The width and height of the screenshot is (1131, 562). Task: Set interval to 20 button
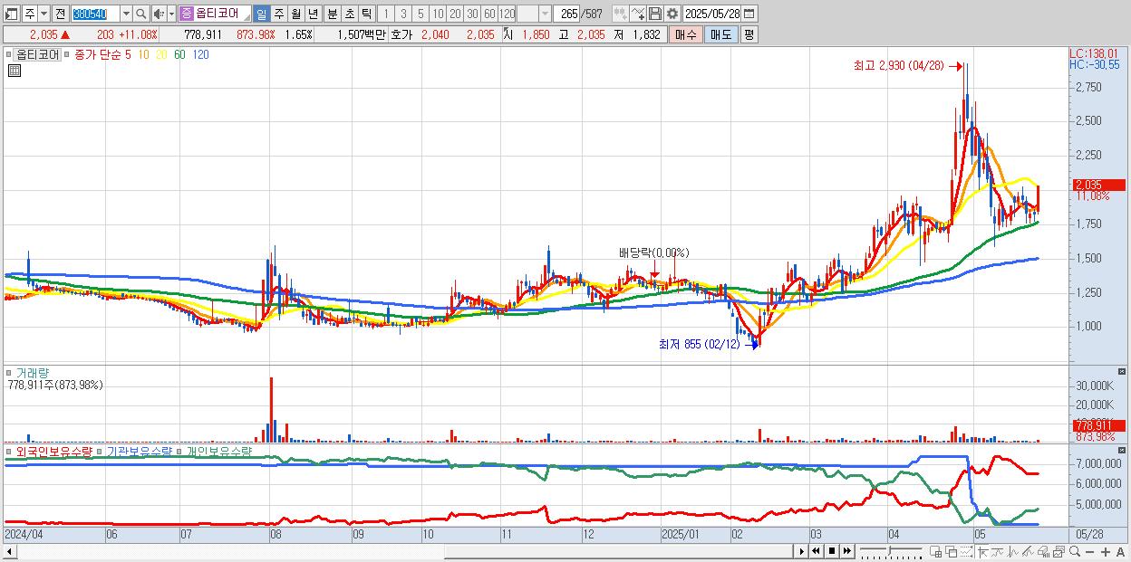click(x=455, y=14)
